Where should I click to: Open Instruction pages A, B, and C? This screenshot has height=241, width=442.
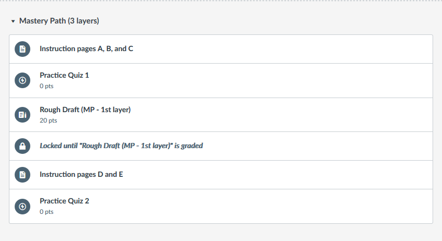[x=86, y=49]
